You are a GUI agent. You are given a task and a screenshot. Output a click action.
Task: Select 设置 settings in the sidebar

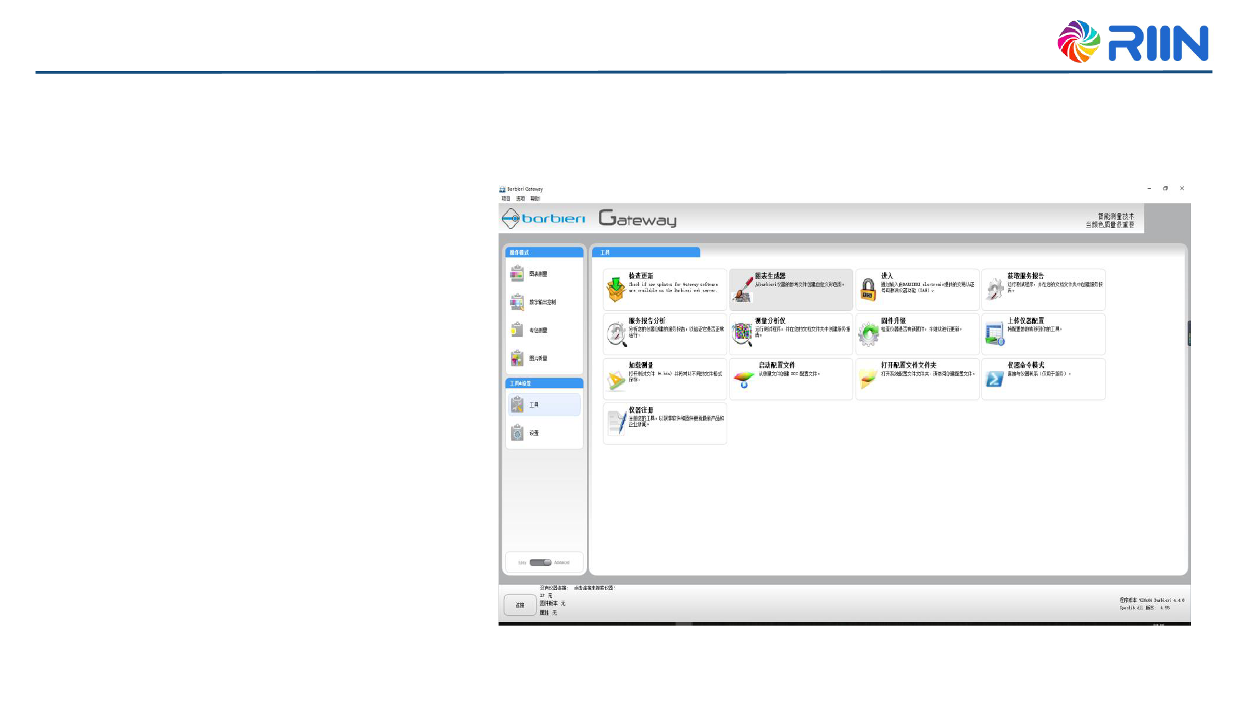click(534, 433)
